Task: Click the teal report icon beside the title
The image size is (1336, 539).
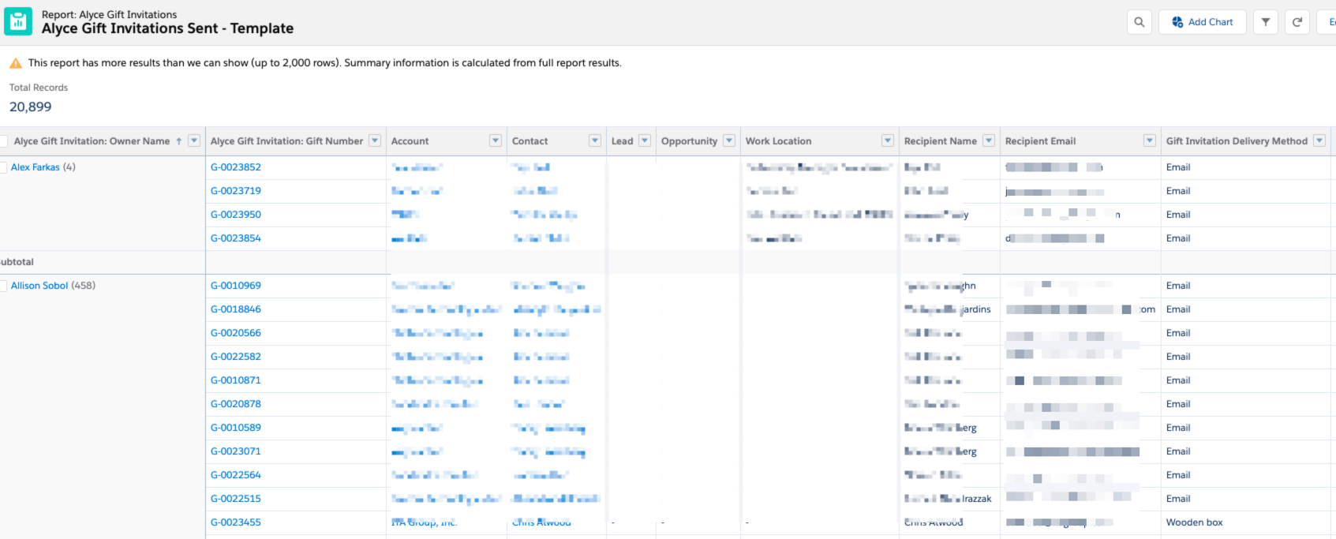Action: [18, 21]
